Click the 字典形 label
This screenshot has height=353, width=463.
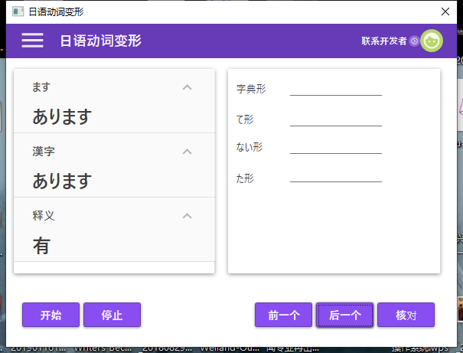click(x=251, y=89)
